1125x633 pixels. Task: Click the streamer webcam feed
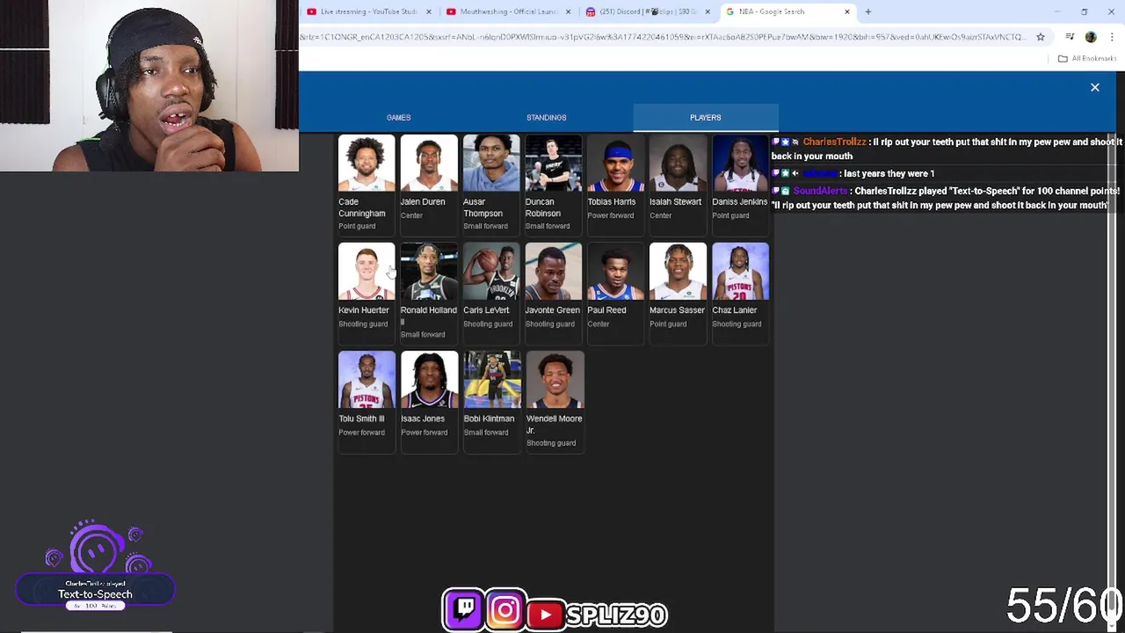pyautogui.click(x=149, y=86)
